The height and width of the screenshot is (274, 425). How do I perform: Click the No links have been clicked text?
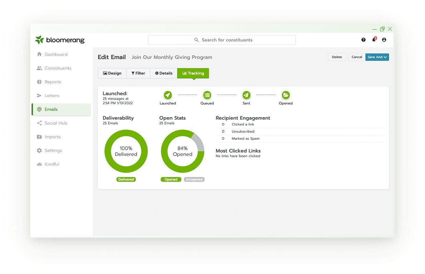[x=238, y=156]
